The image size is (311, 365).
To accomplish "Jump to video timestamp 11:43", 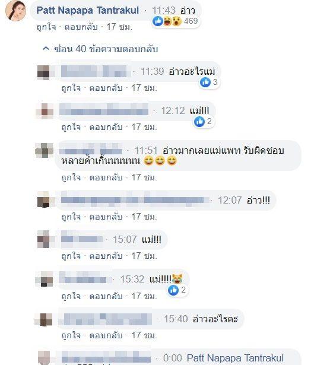I will click(164, 11).
